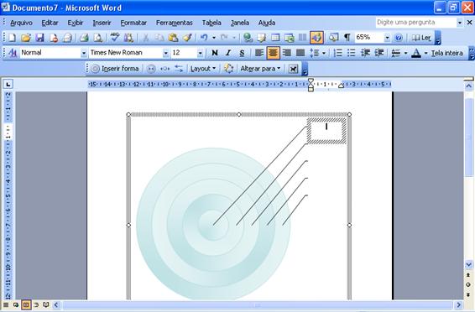
Task: Start a numbered list
Action: pyautogui.click(x=337, y=54)
